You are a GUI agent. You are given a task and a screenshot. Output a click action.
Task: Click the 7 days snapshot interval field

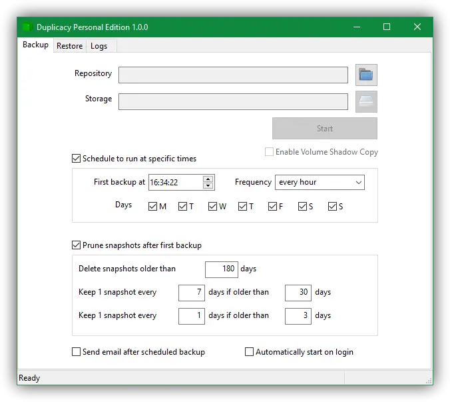192,293
